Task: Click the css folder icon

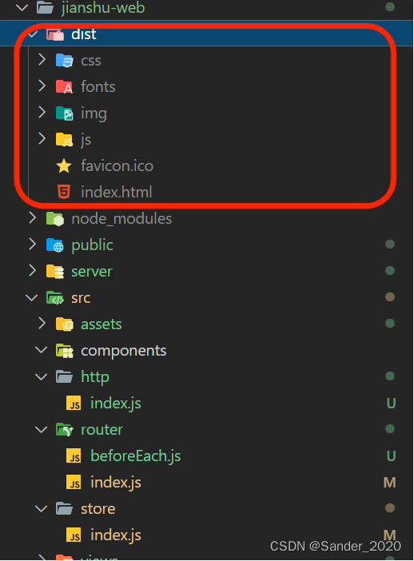Action: pos(65,61)
